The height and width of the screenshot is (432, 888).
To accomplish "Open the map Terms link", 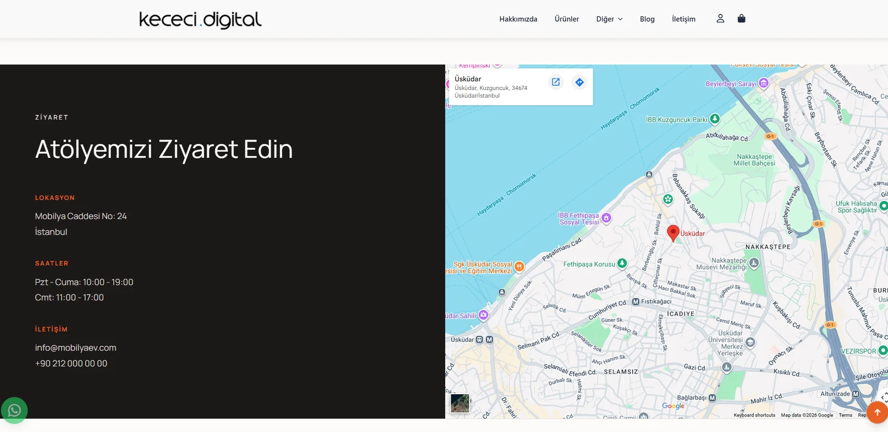I will 845,415.
